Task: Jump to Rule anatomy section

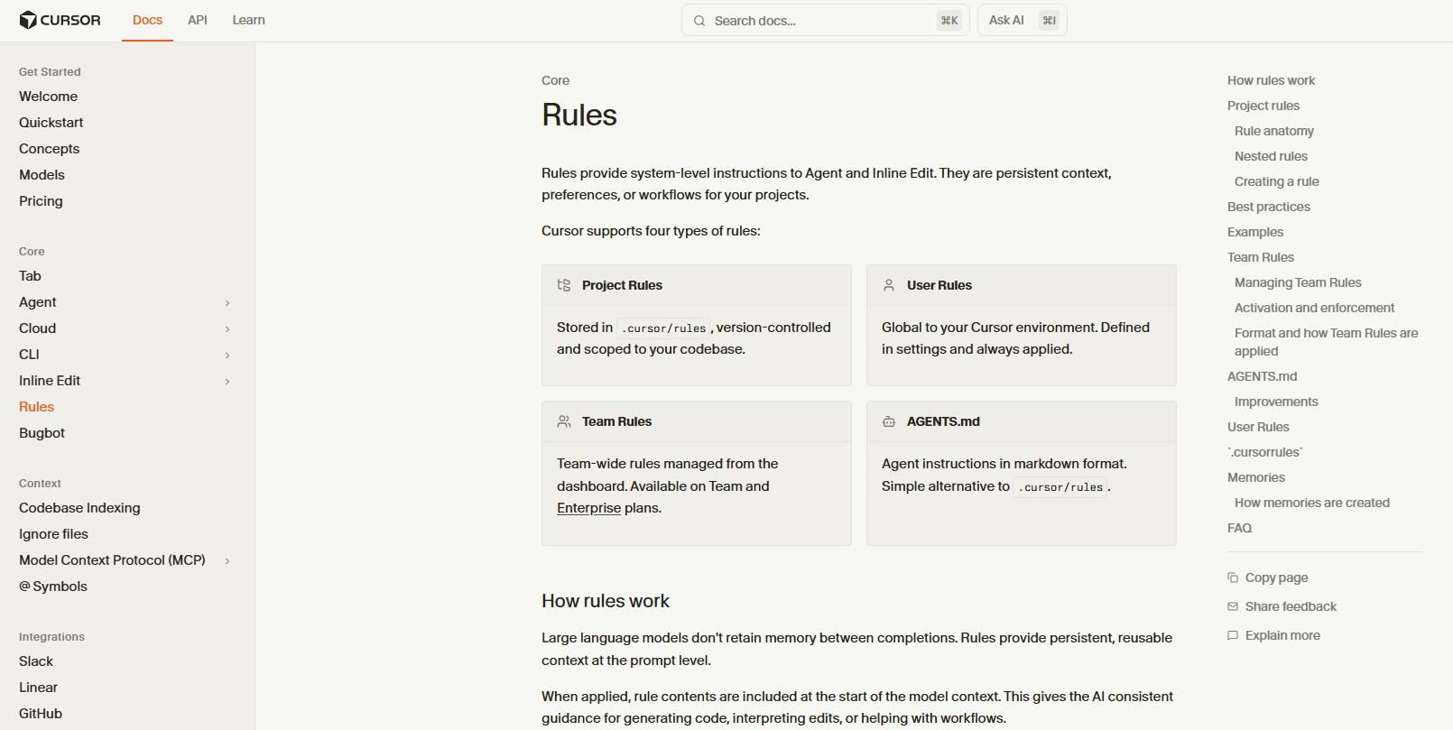Action: coord(1274,131)
